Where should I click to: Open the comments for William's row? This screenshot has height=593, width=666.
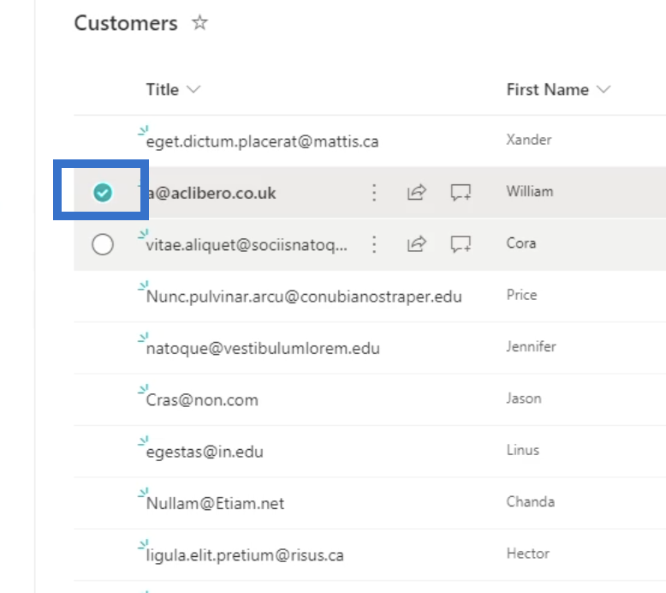[461, 193]
